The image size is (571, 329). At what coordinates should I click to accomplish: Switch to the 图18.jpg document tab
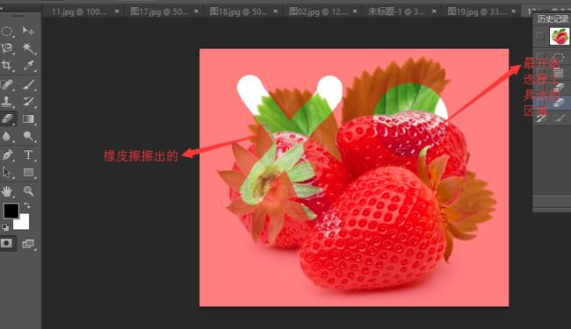click(x=238, y=11)
